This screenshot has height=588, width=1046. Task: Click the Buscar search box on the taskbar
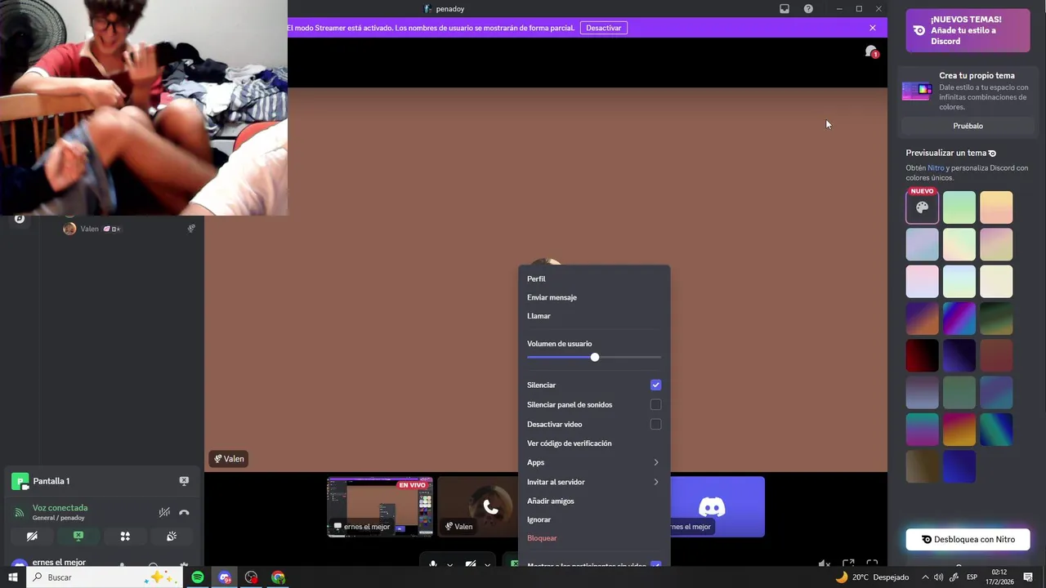click(x=105, y=577)
